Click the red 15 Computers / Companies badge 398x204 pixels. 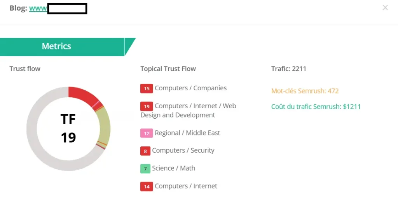147,88
